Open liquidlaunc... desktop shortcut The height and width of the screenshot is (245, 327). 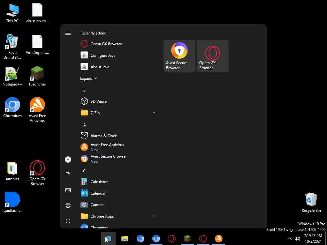12,202
